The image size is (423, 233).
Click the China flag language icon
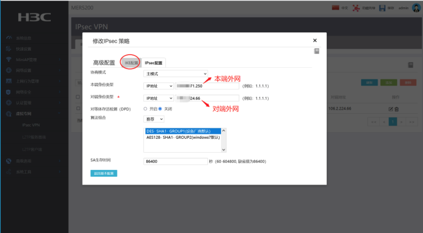pos(335,7)
